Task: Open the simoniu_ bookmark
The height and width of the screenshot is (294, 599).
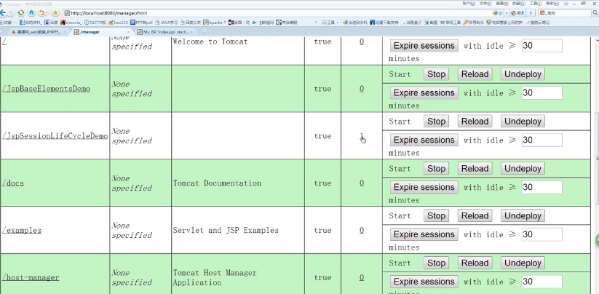Action: (x=71, y=23)
